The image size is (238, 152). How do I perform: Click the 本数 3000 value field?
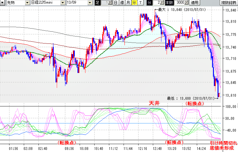click(x=180, y=3)
